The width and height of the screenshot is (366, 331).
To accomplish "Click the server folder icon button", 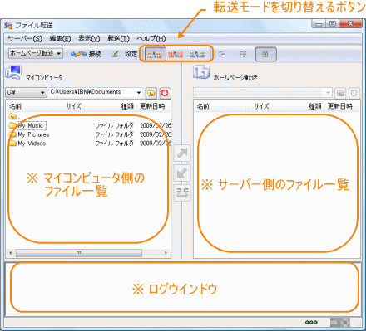I will click(x=340, y=93).
